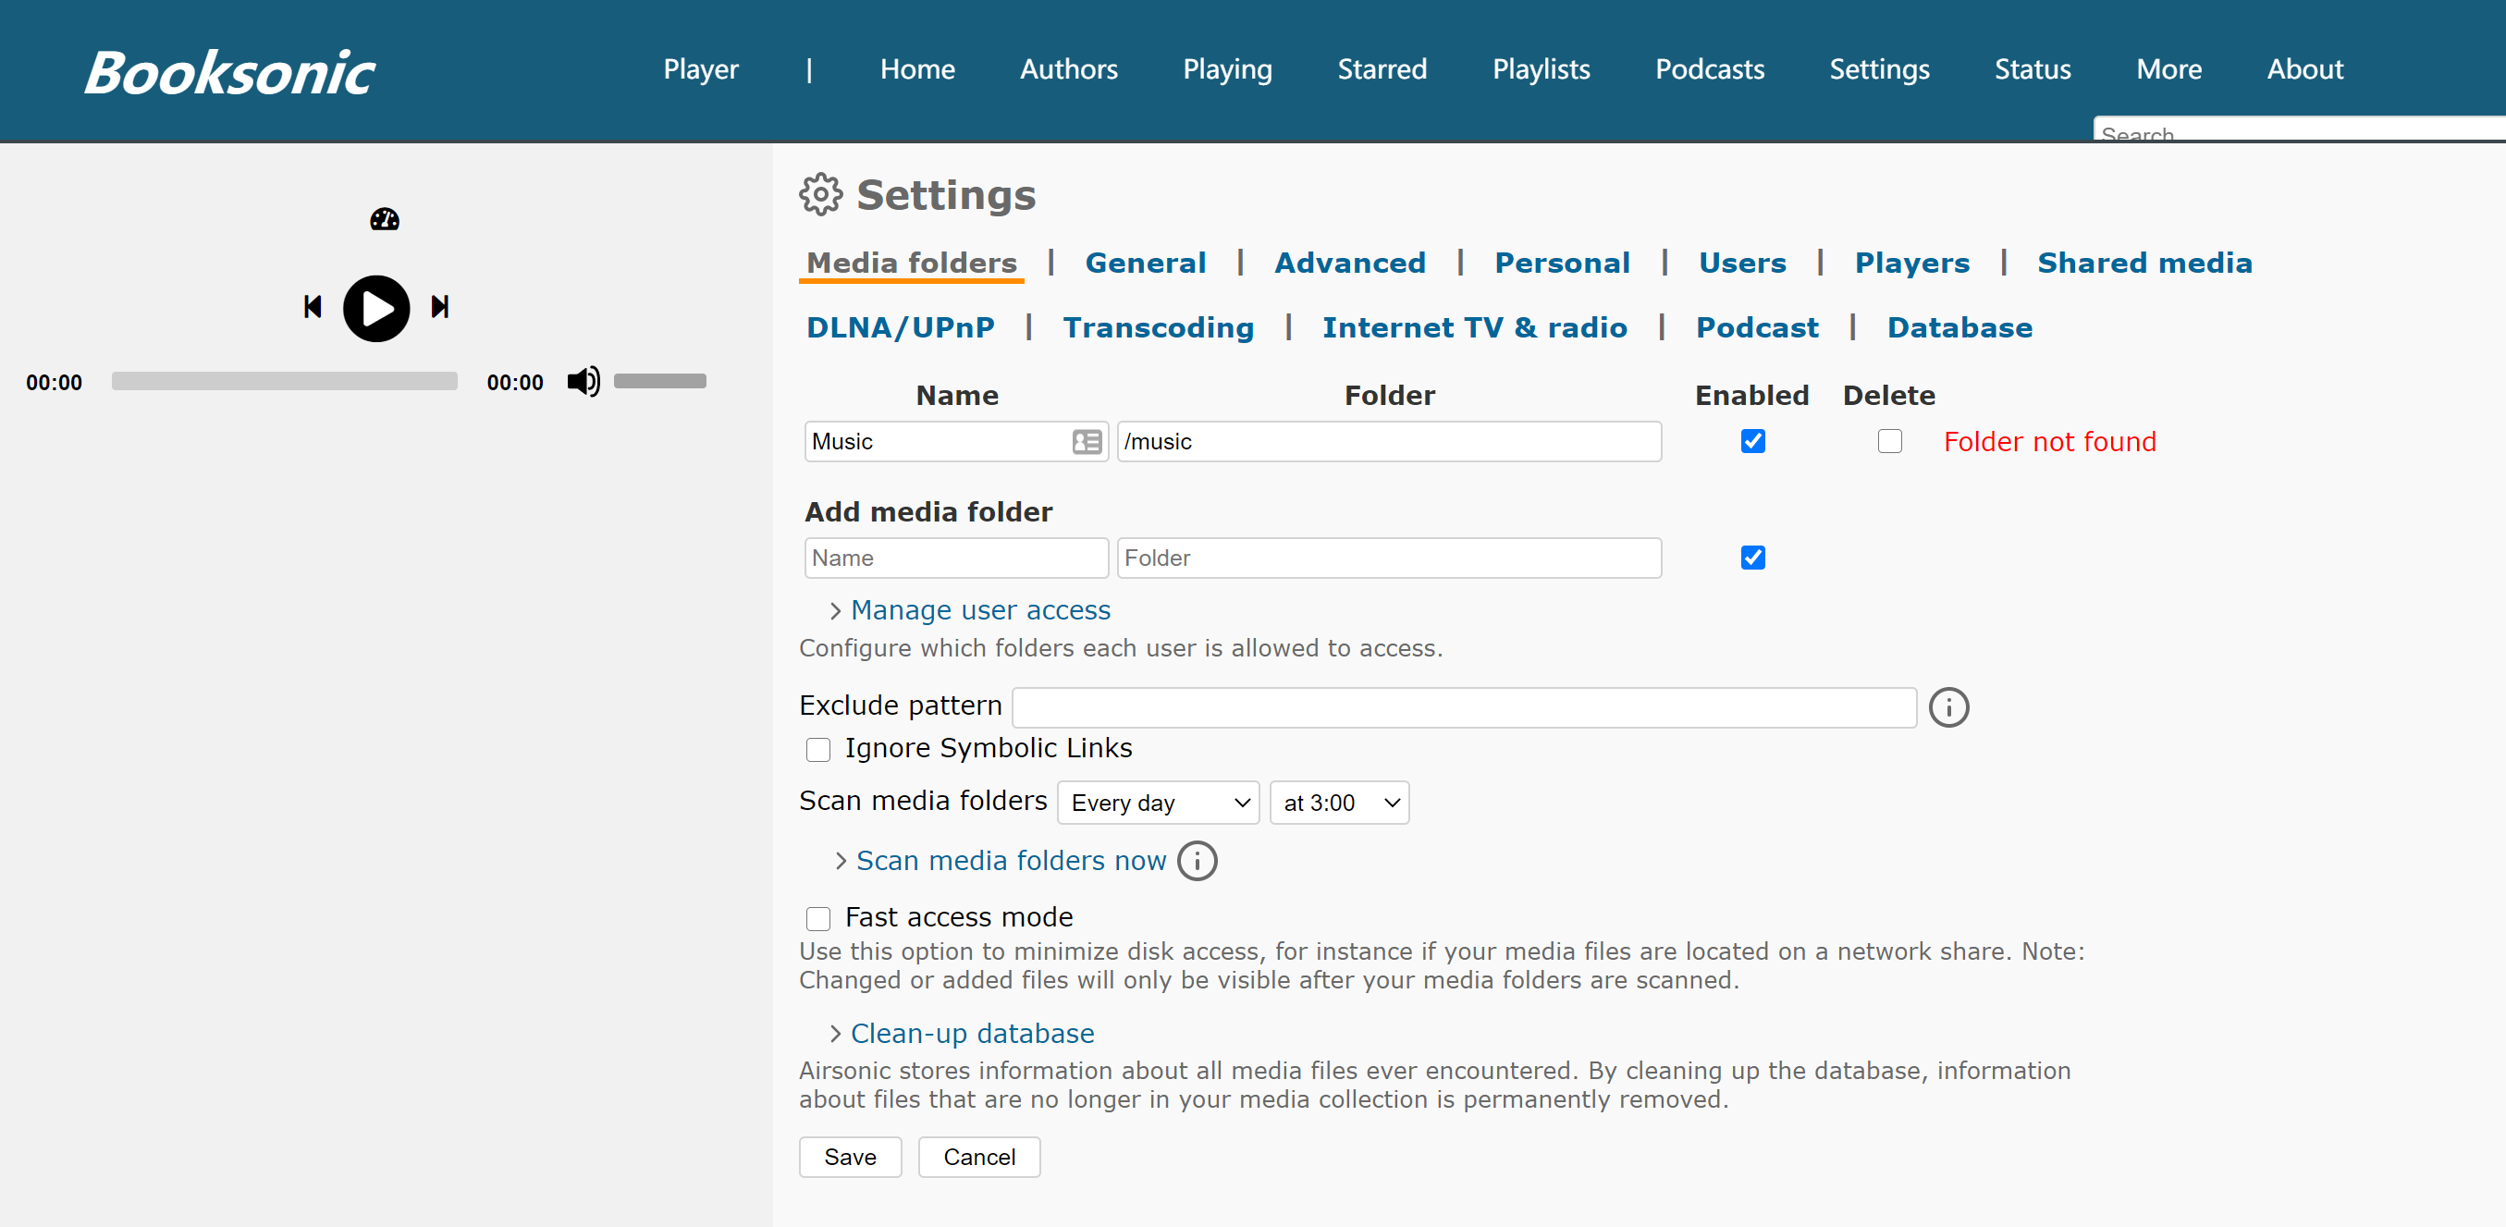This screenshot has width=2506, height=1227.
Task: Click the Clean-up database link
Action: 972,1034
